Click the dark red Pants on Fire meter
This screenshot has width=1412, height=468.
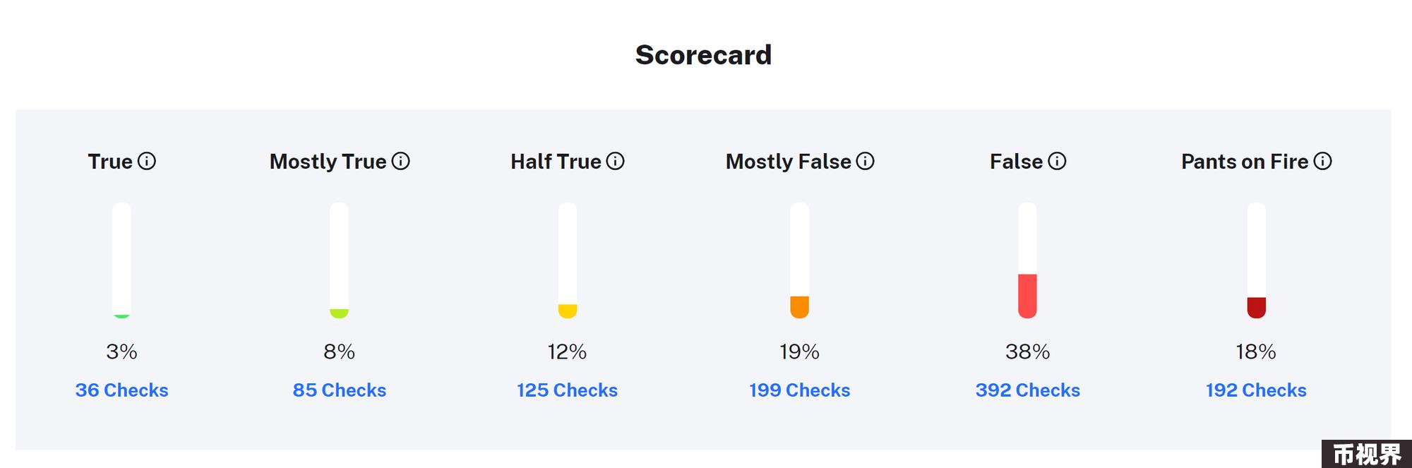point(1256,260)
